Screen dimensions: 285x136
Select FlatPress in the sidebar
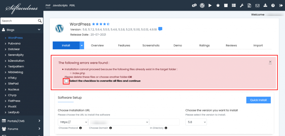click(x=14, y=101)
